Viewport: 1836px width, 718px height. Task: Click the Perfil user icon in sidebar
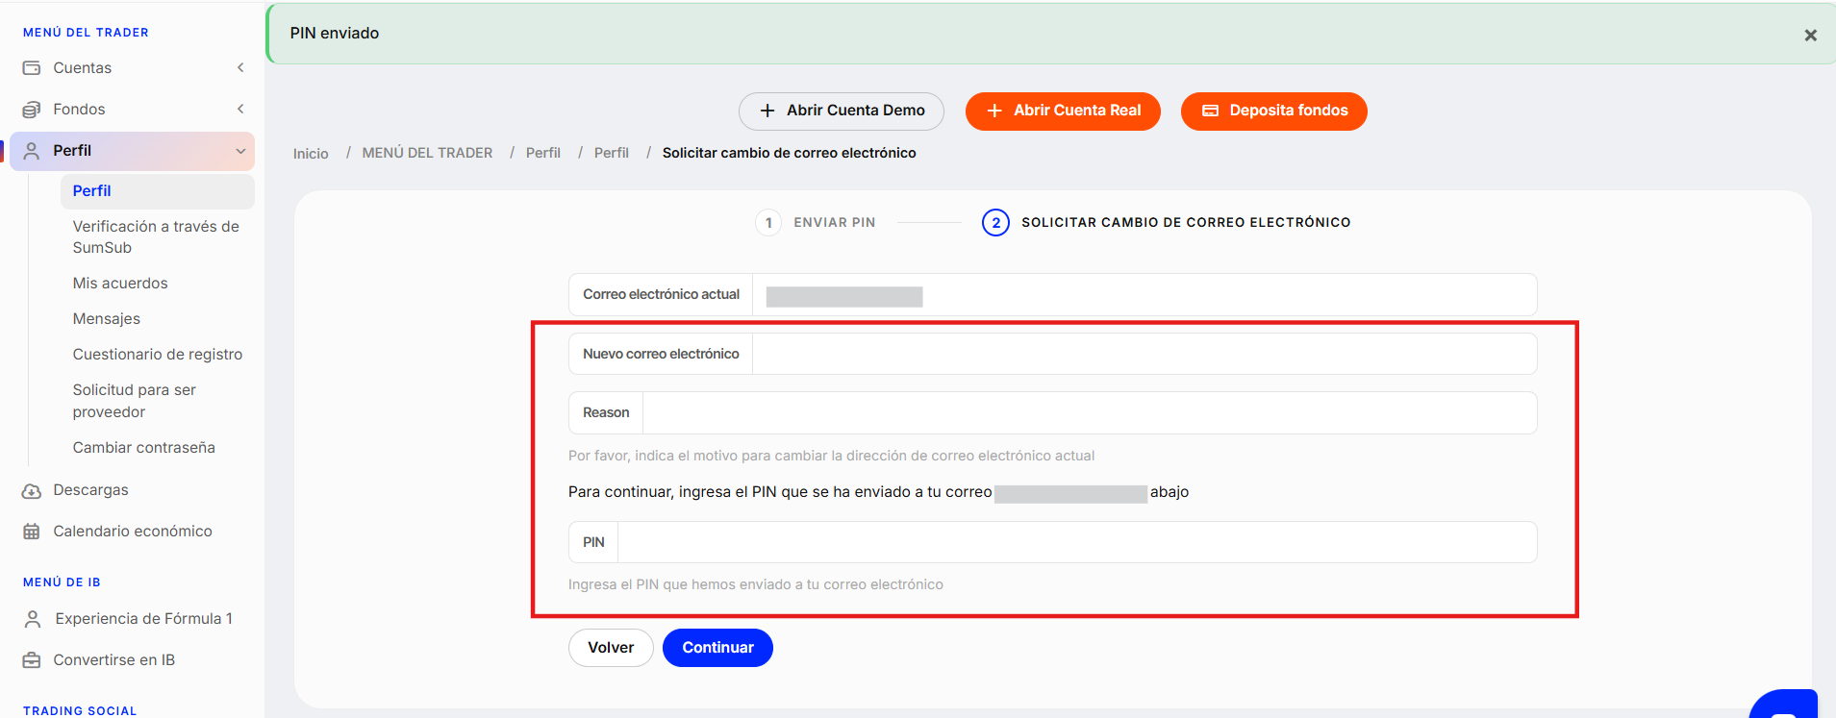coord(32,151)
